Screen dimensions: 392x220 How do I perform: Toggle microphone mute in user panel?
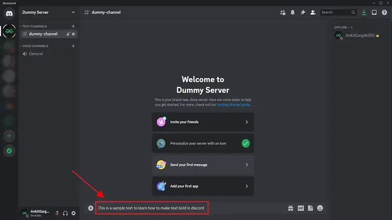57,213
